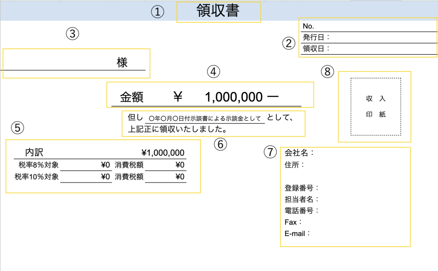This screenshot has height=271, width=438.
Task: Click the 収入印紙 revenue stamp box
Action: (376, 107)
